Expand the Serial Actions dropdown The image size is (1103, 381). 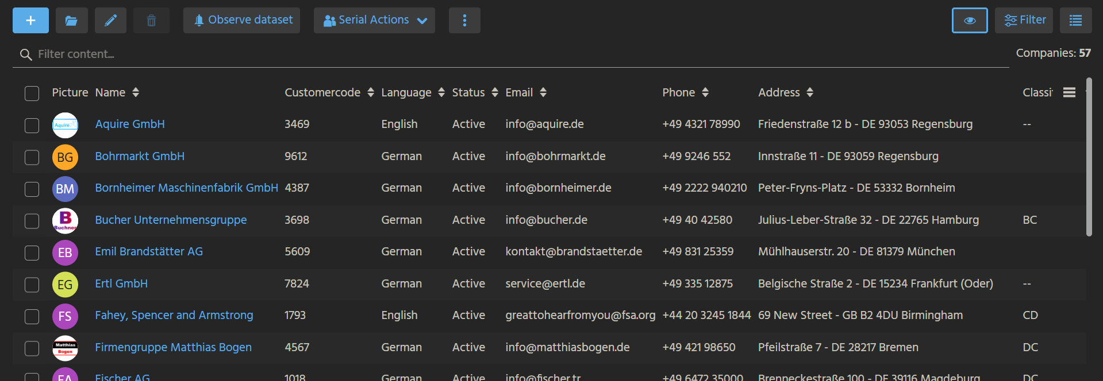(374, 21)
